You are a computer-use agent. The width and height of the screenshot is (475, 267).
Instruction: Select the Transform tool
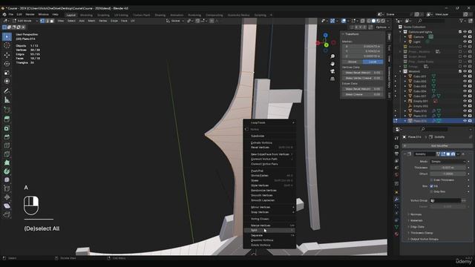coord(7,81)
